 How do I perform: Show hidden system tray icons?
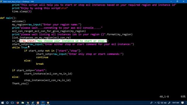click(x=155, y=103)
